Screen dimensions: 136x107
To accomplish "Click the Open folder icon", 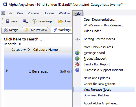I will click(60, 21).
